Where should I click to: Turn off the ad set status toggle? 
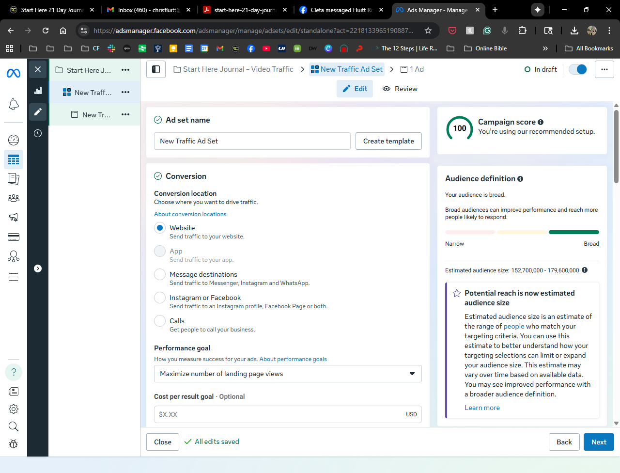577,69
